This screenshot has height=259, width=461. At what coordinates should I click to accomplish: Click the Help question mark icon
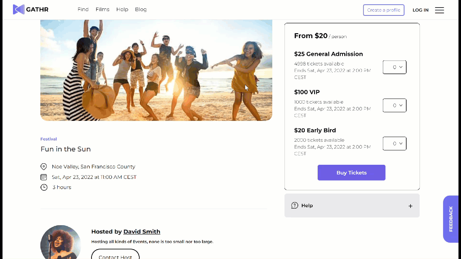point(295,205)
